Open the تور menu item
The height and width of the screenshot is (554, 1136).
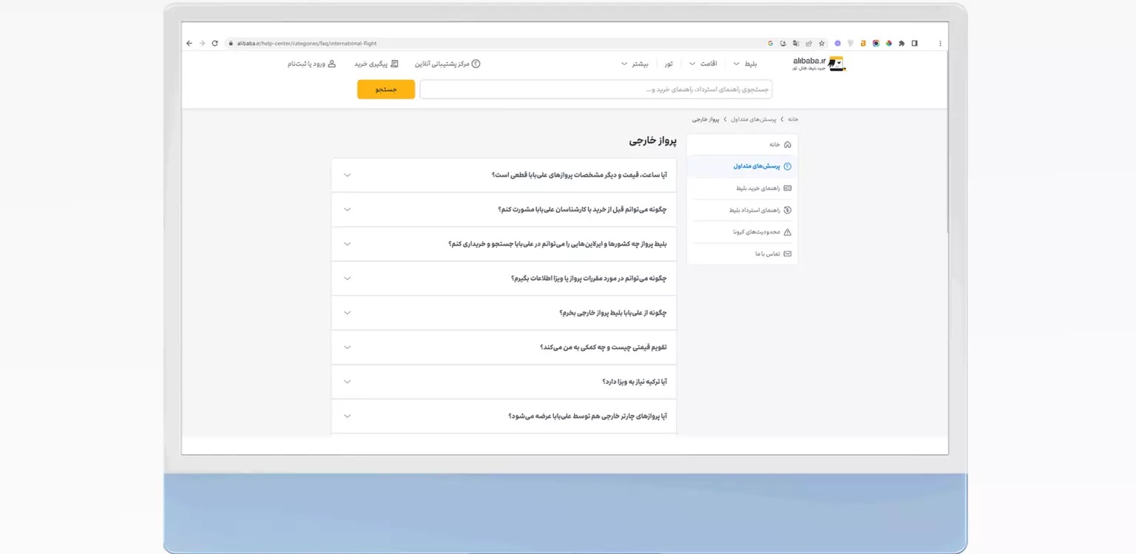[669, 64]
